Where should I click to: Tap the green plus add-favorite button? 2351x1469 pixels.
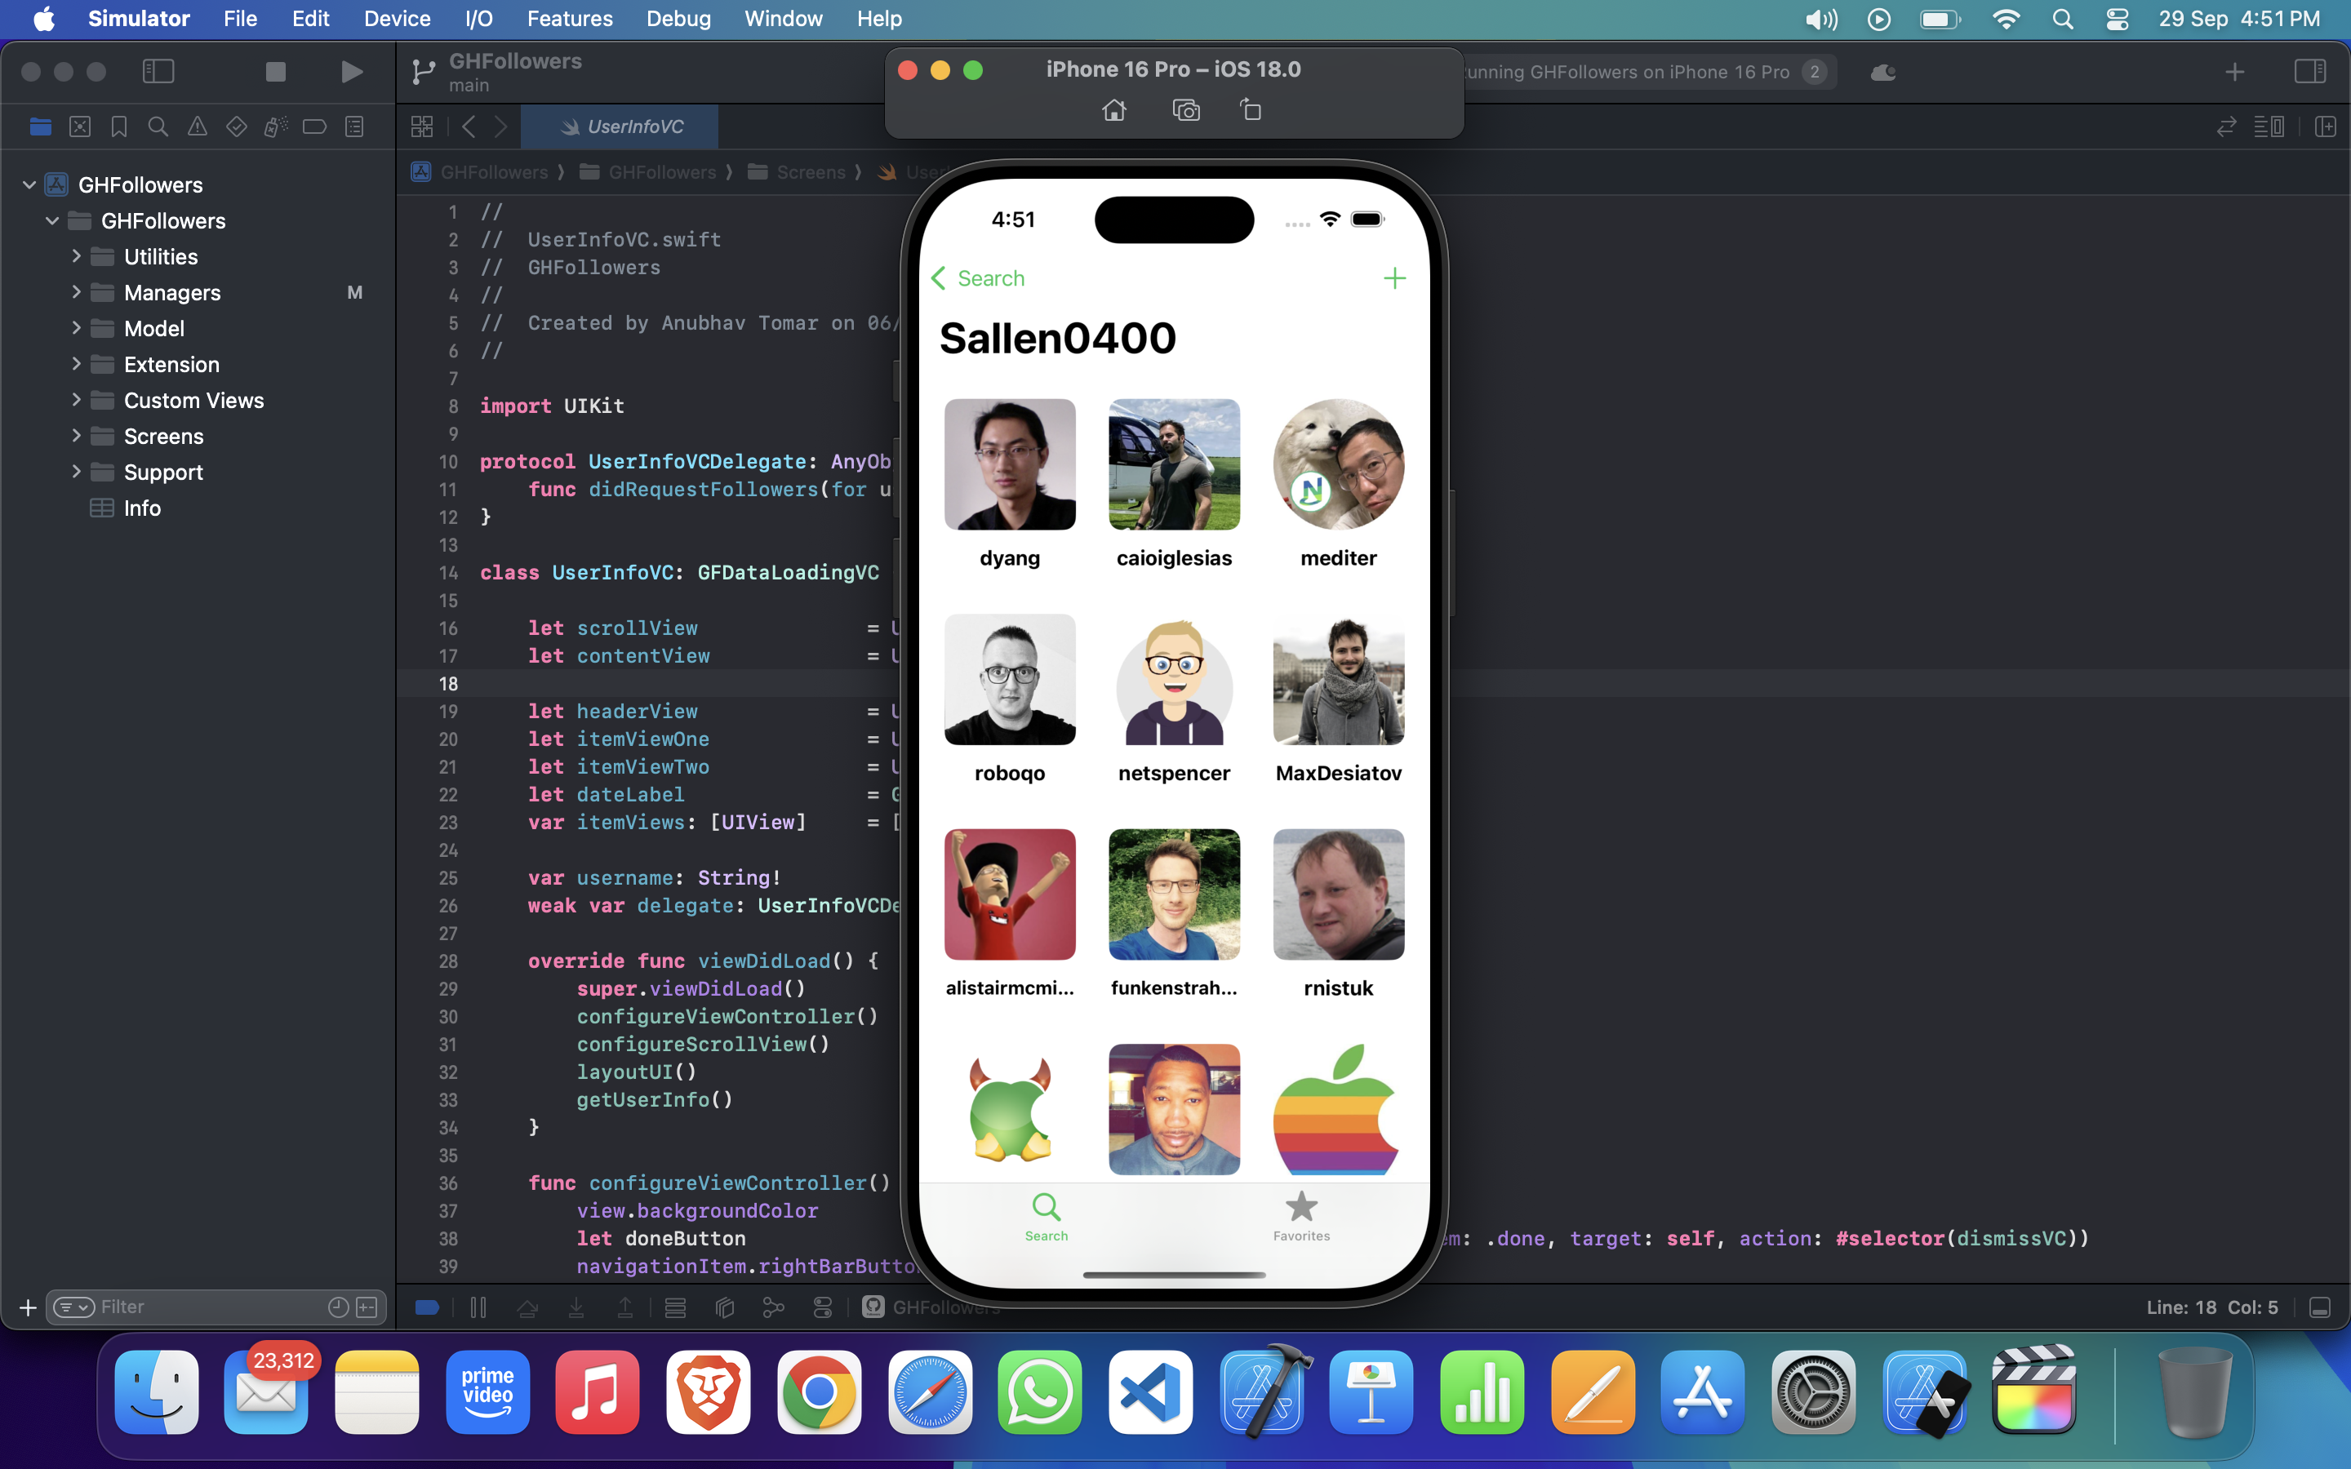(x=1394, y=279)
